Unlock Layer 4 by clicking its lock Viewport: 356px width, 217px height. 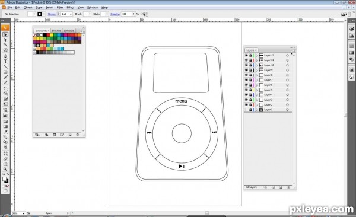tap(250, 95)
